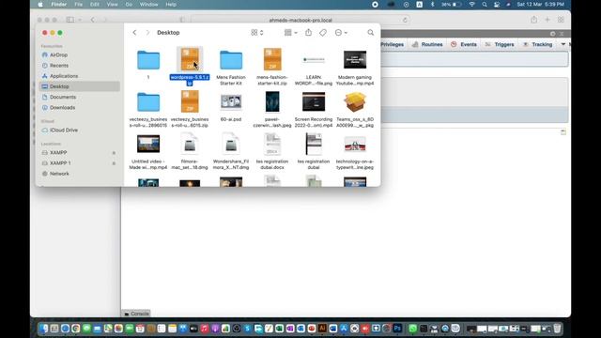This screenshot has width=601, height=338.
Task: Open the Finder icon view switcher
Action: 256,33
